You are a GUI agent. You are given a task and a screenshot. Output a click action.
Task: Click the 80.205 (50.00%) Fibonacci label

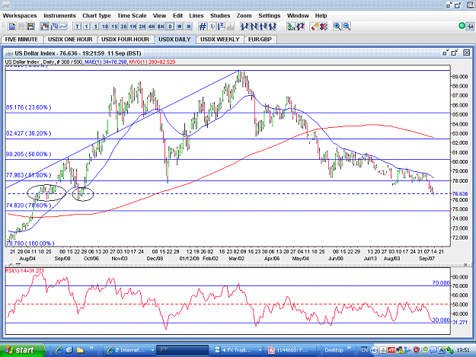(28, 154)
